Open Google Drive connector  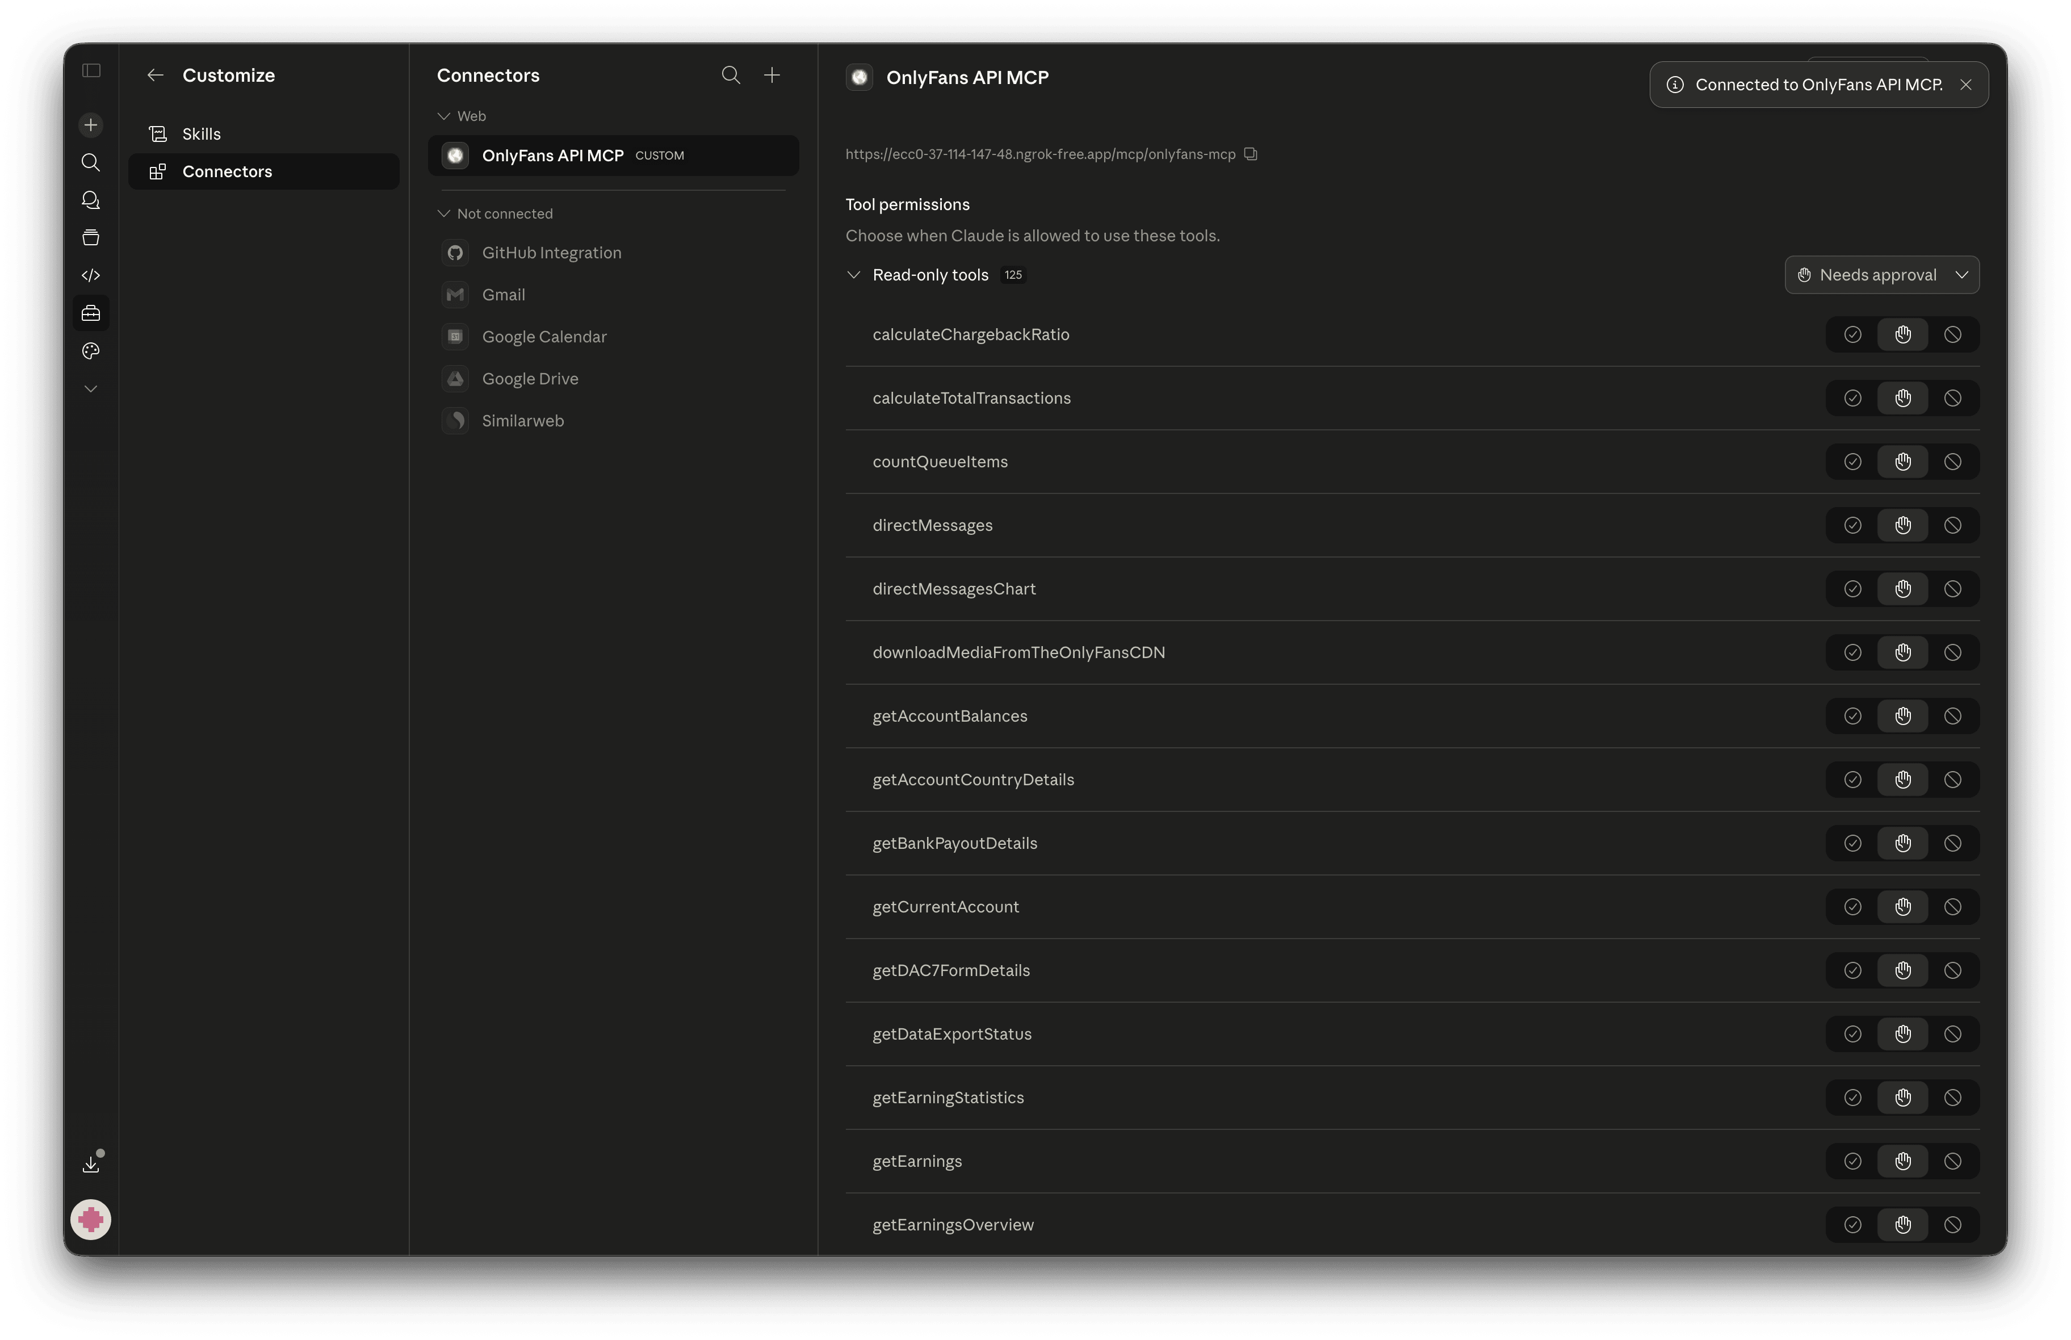click(x=613, y=379)
